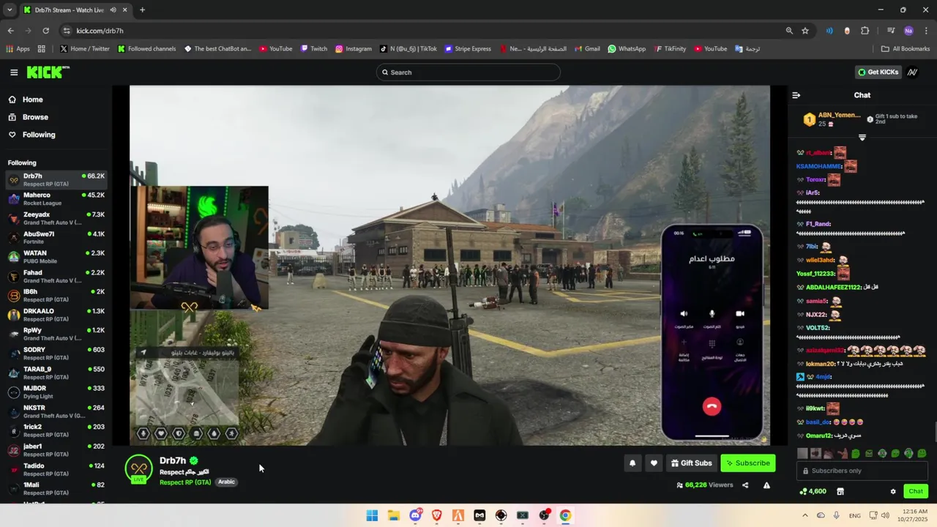Image resolution: width=937 pixels, height=527 pixels.
Task: Expand the gift leaderboard chevron below ABN_Yemen
Action: 862,138
